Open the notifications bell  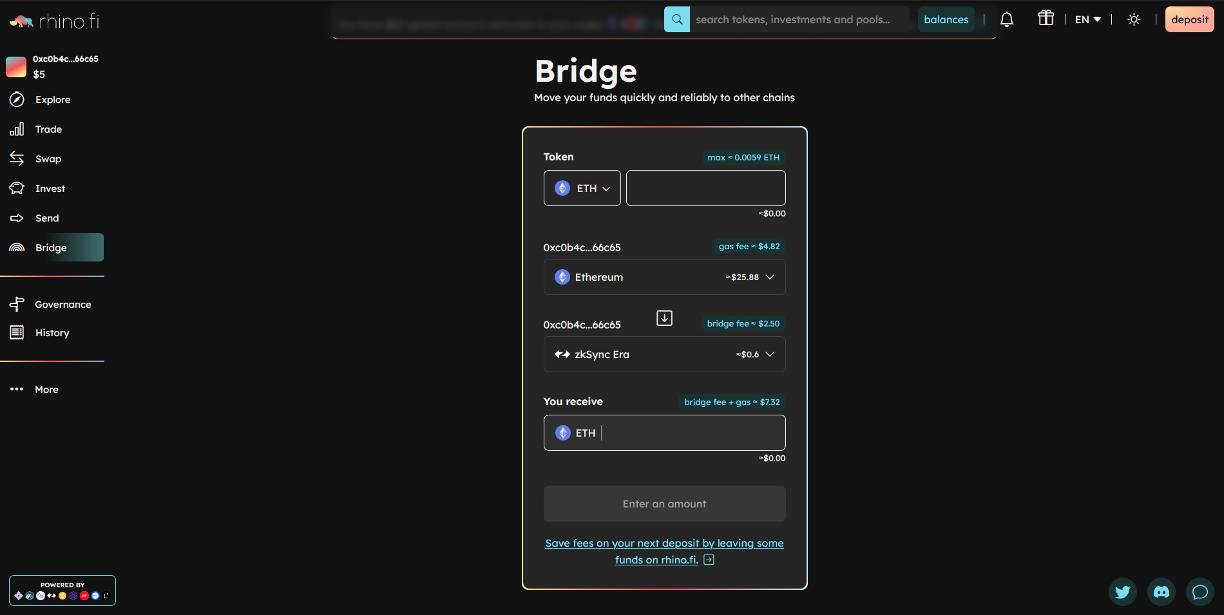[x=1006, y=19]
